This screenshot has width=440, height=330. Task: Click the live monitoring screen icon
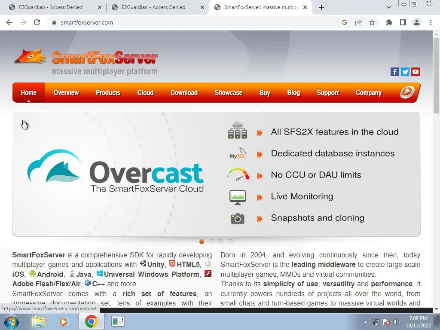coord(238,197)
